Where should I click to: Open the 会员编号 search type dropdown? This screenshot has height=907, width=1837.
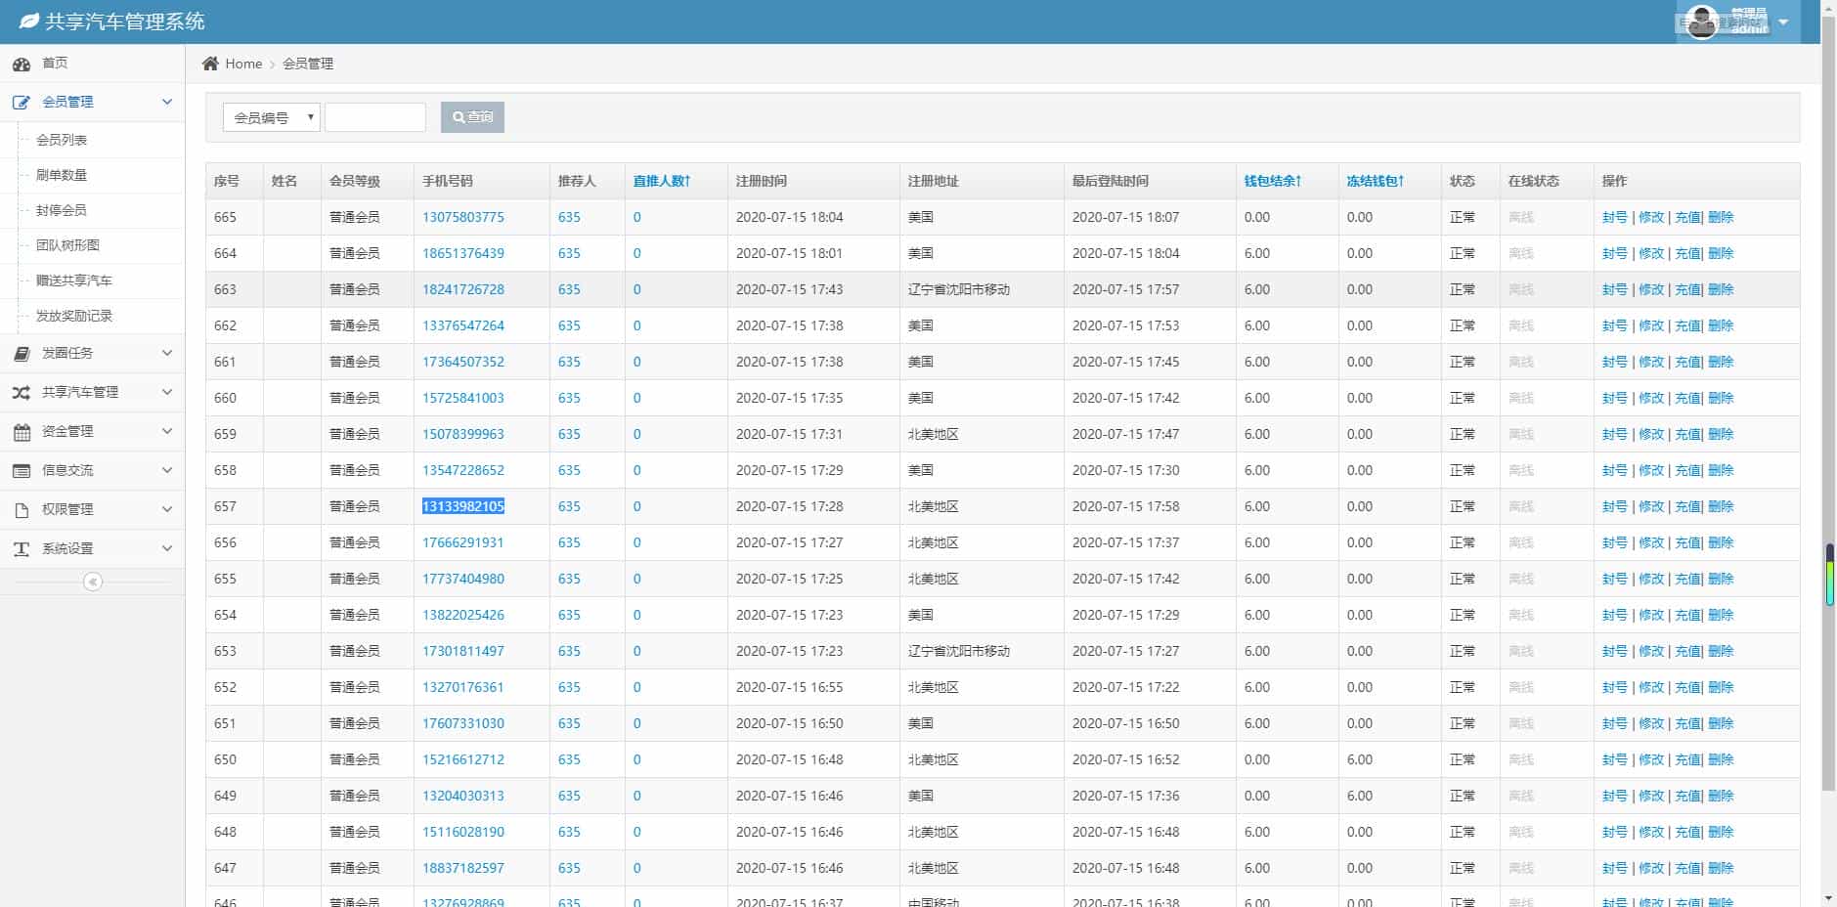(x=271, y=116)
